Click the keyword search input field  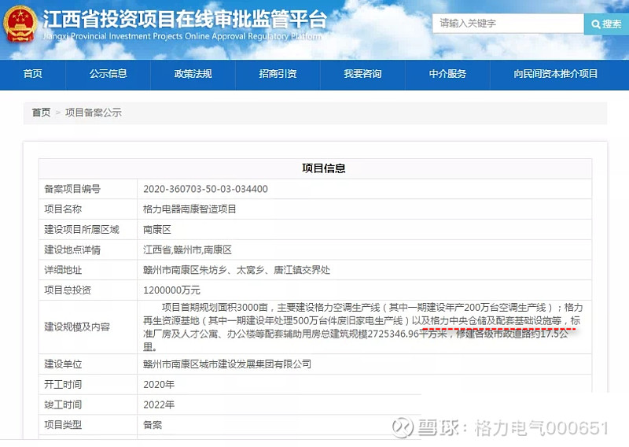pyautogui.click(x=508, y=24)
